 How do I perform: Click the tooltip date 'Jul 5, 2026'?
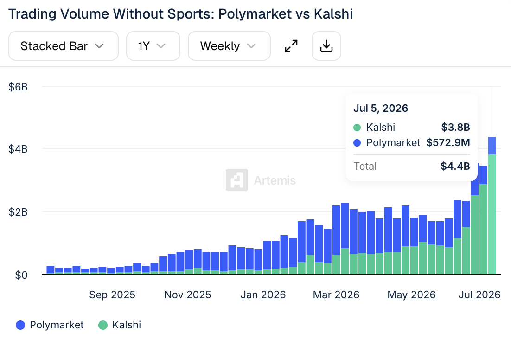click(381, 108)
